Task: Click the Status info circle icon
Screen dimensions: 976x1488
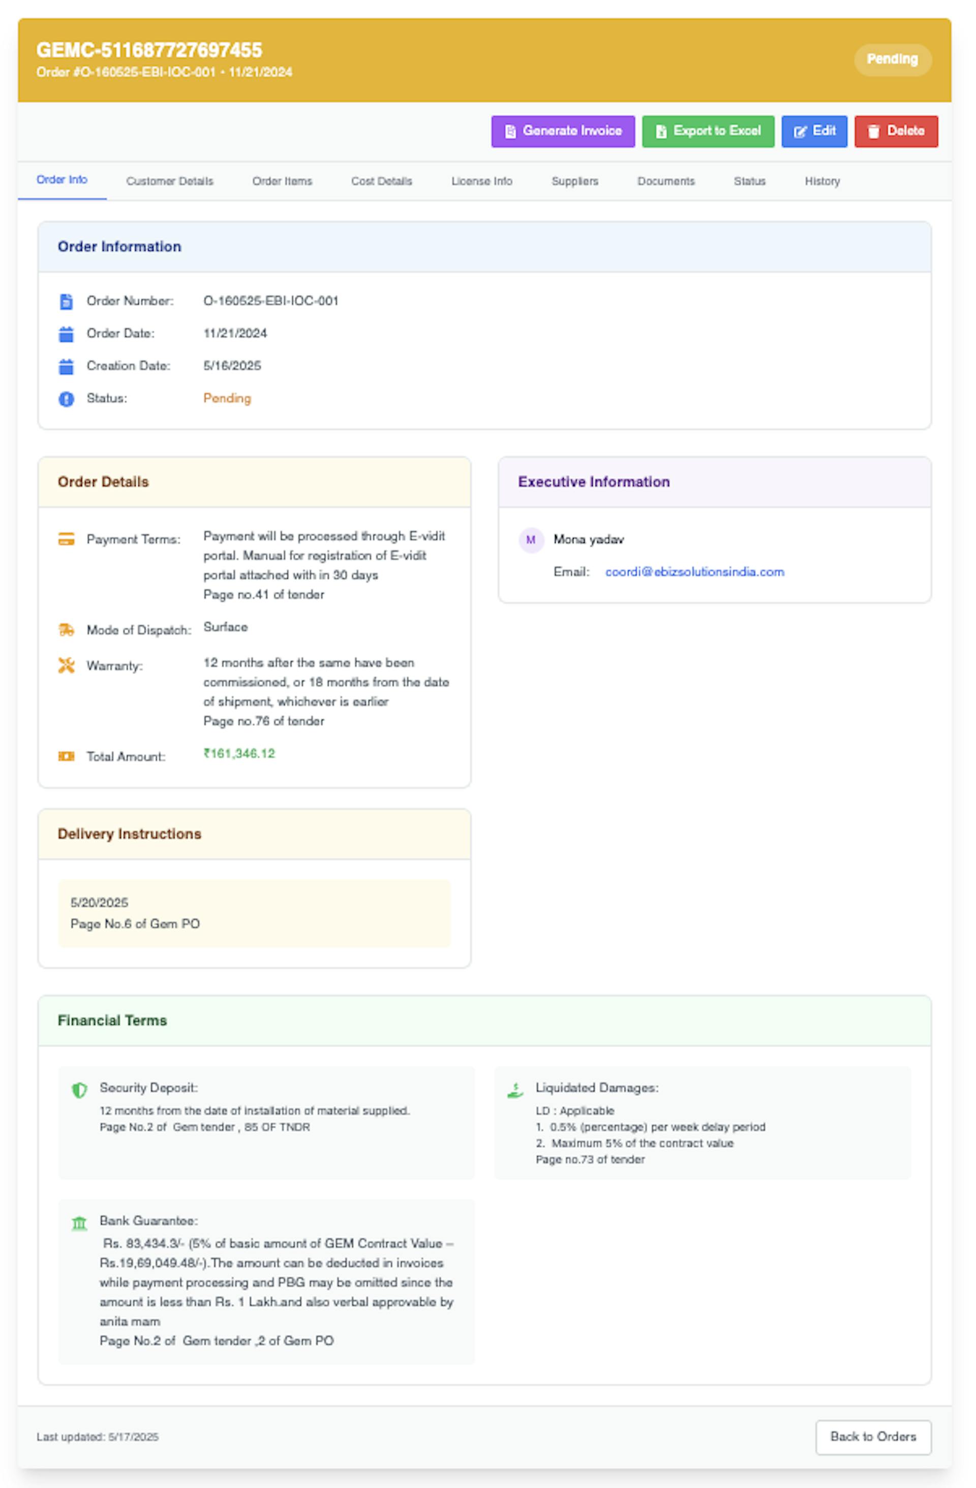Action: (66, 399)
